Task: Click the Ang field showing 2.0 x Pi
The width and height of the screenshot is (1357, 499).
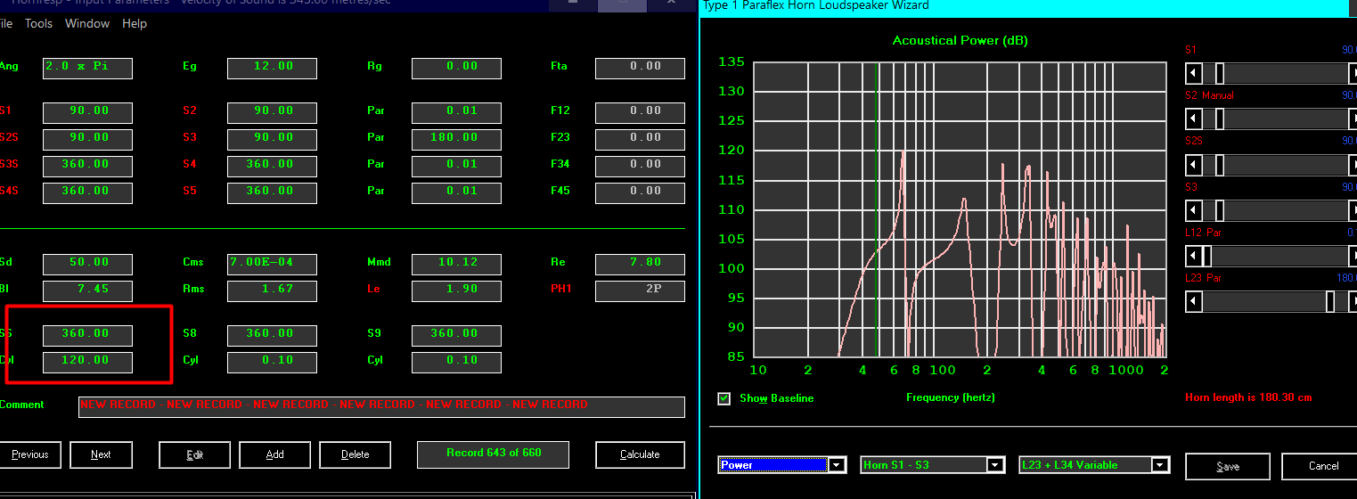Action: click(87, 68)
